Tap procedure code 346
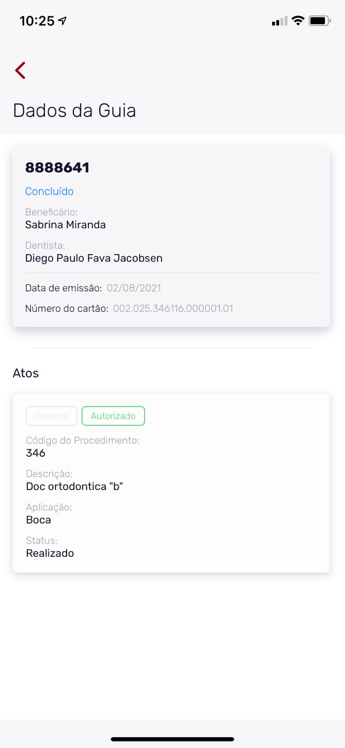This screenshot has width=345, height=748. 35,453
